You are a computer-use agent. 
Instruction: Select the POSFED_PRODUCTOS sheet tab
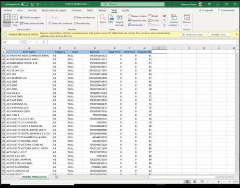click(x=35, y=177)
